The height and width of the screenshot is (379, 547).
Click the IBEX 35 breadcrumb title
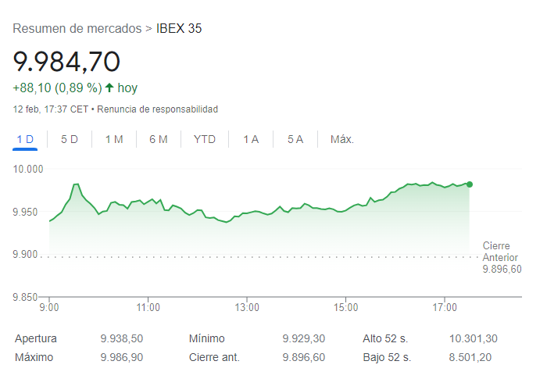tap(179, 29)
